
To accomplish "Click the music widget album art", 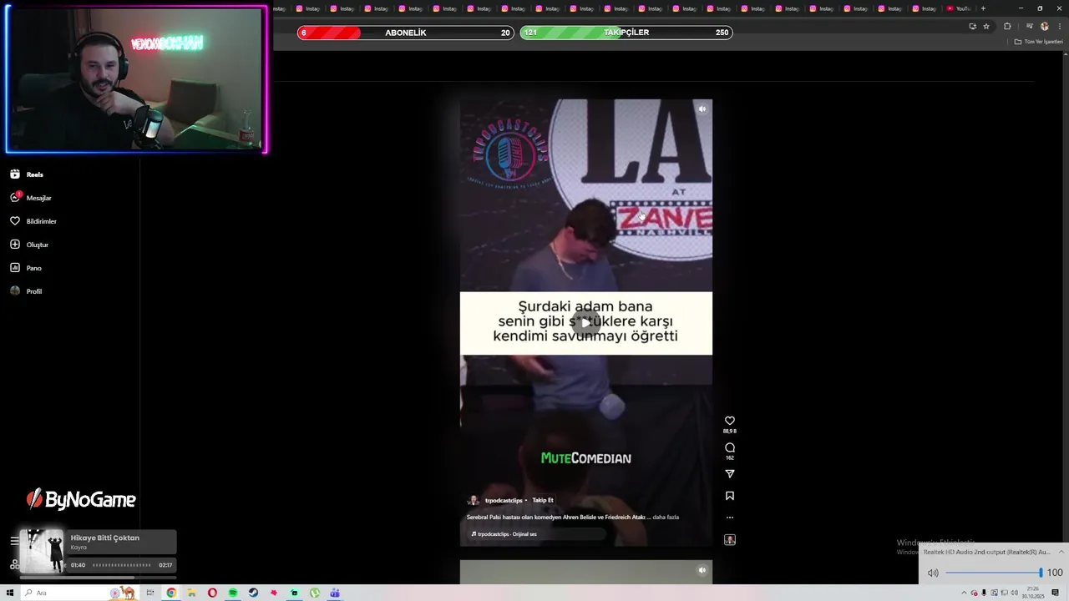I will (43, 551).
